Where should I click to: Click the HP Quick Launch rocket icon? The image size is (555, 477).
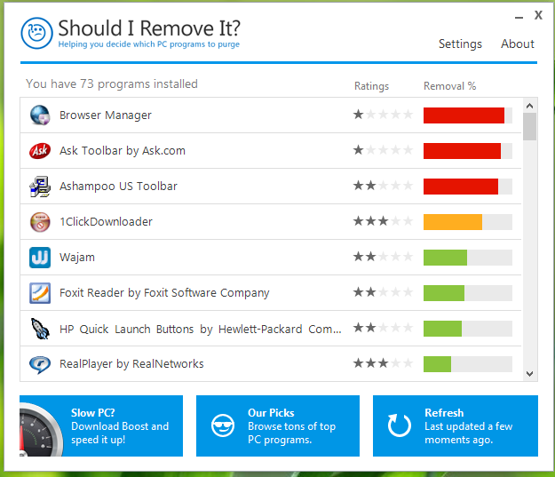[x=40, y=329]
